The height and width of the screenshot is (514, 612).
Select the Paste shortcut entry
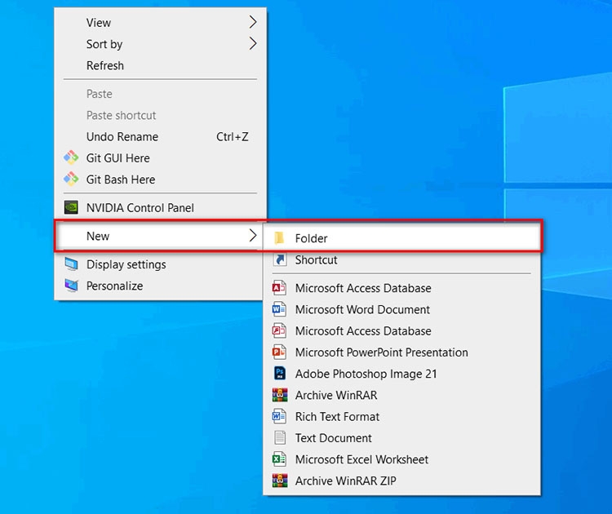(x=160, y=115)
